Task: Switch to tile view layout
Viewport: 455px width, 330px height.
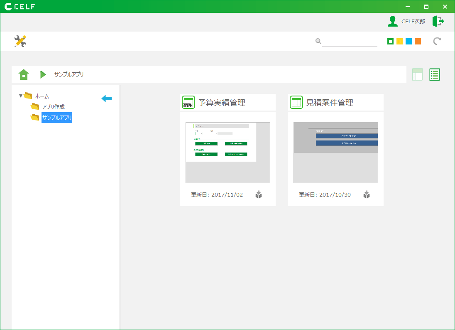Action: [417, 74]
